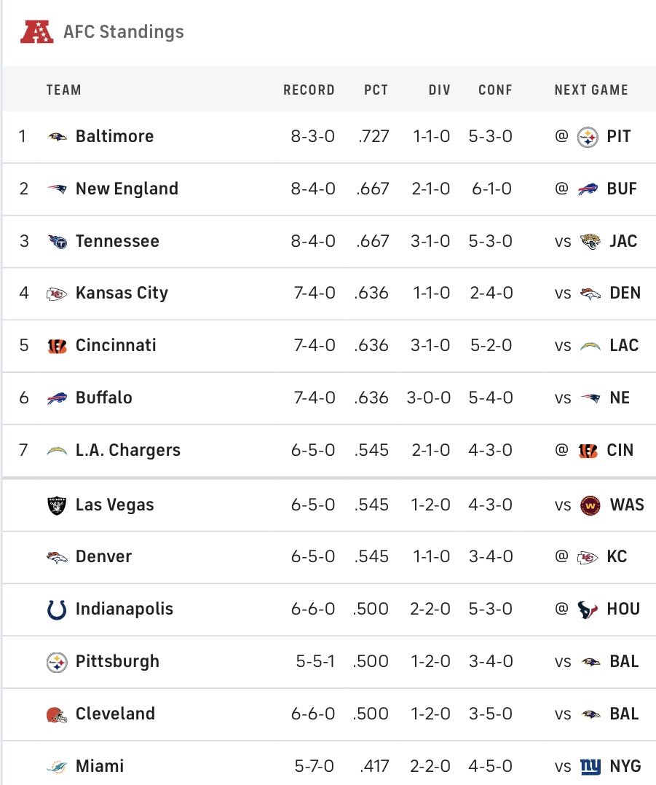656x785 pixels.
Task: Open the Kansas City team link
Action: (x=122, y=293)
